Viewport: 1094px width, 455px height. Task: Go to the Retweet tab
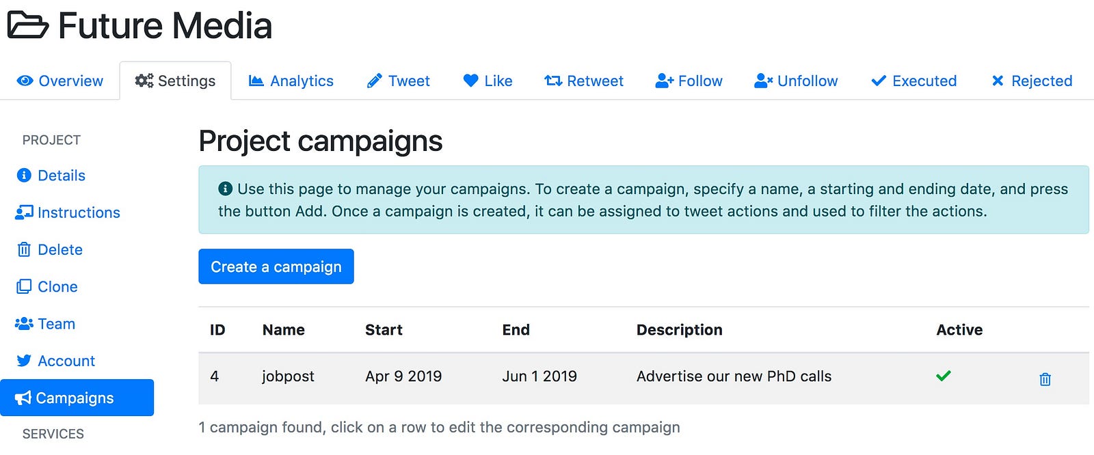tap(584, 81)
